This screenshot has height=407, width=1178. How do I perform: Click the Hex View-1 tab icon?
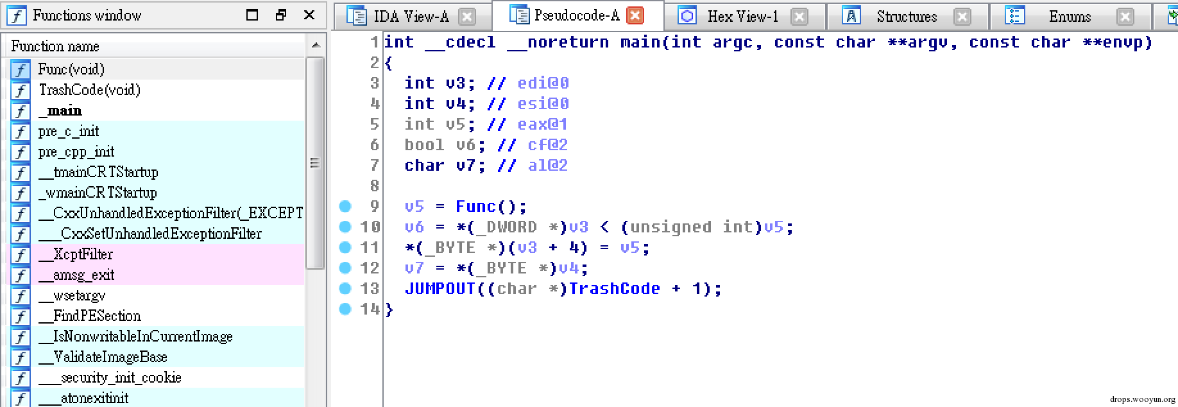tap(687, 15)
